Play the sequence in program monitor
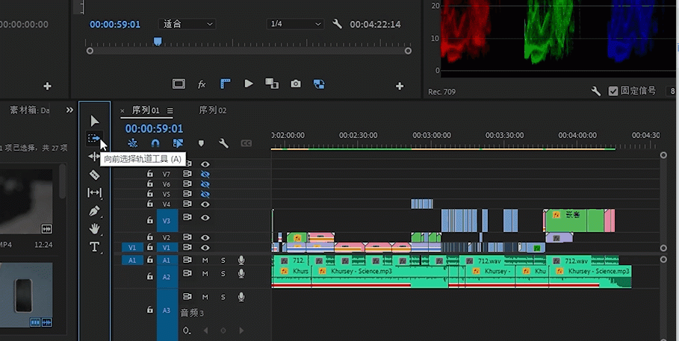Screen dimensions: 679x341 pyautogui.click(x=249, y=84)
